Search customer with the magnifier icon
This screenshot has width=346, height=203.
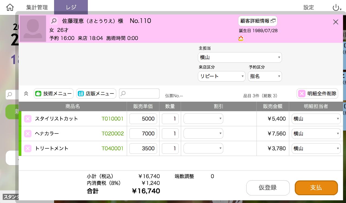click(54, 21)
